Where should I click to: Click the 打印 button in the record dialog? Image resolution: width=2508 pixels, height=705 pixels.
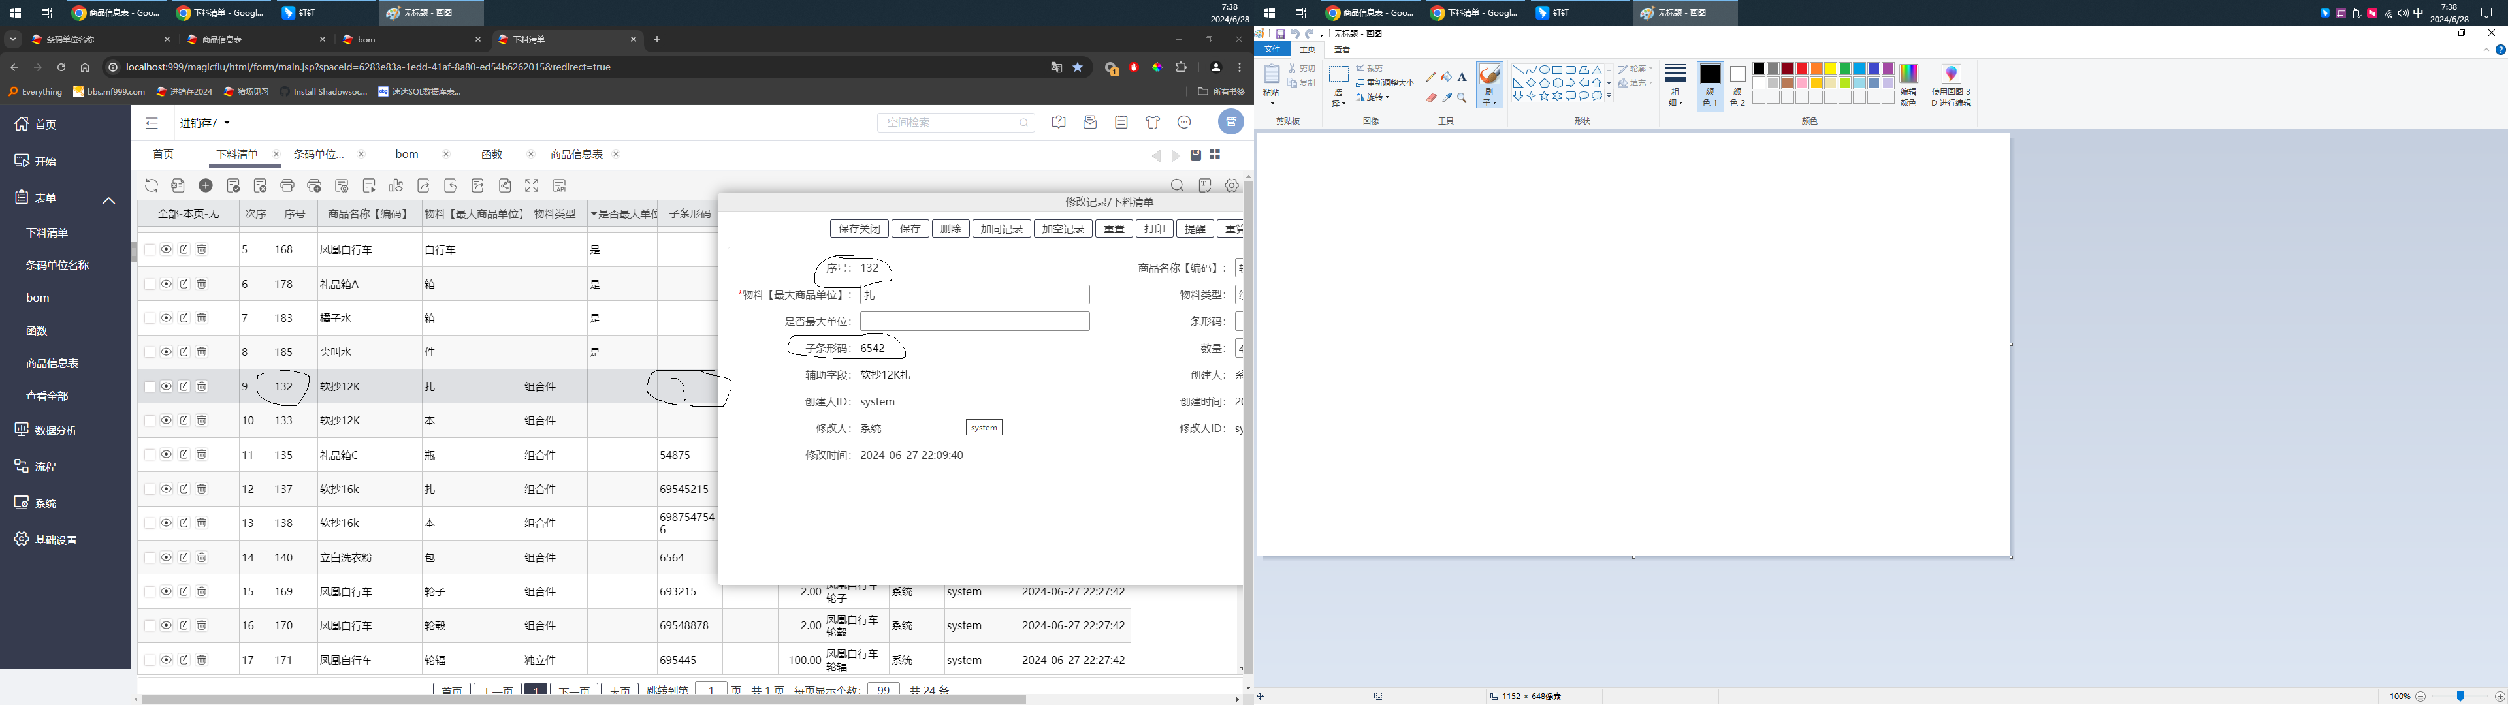click(1153, 229)
